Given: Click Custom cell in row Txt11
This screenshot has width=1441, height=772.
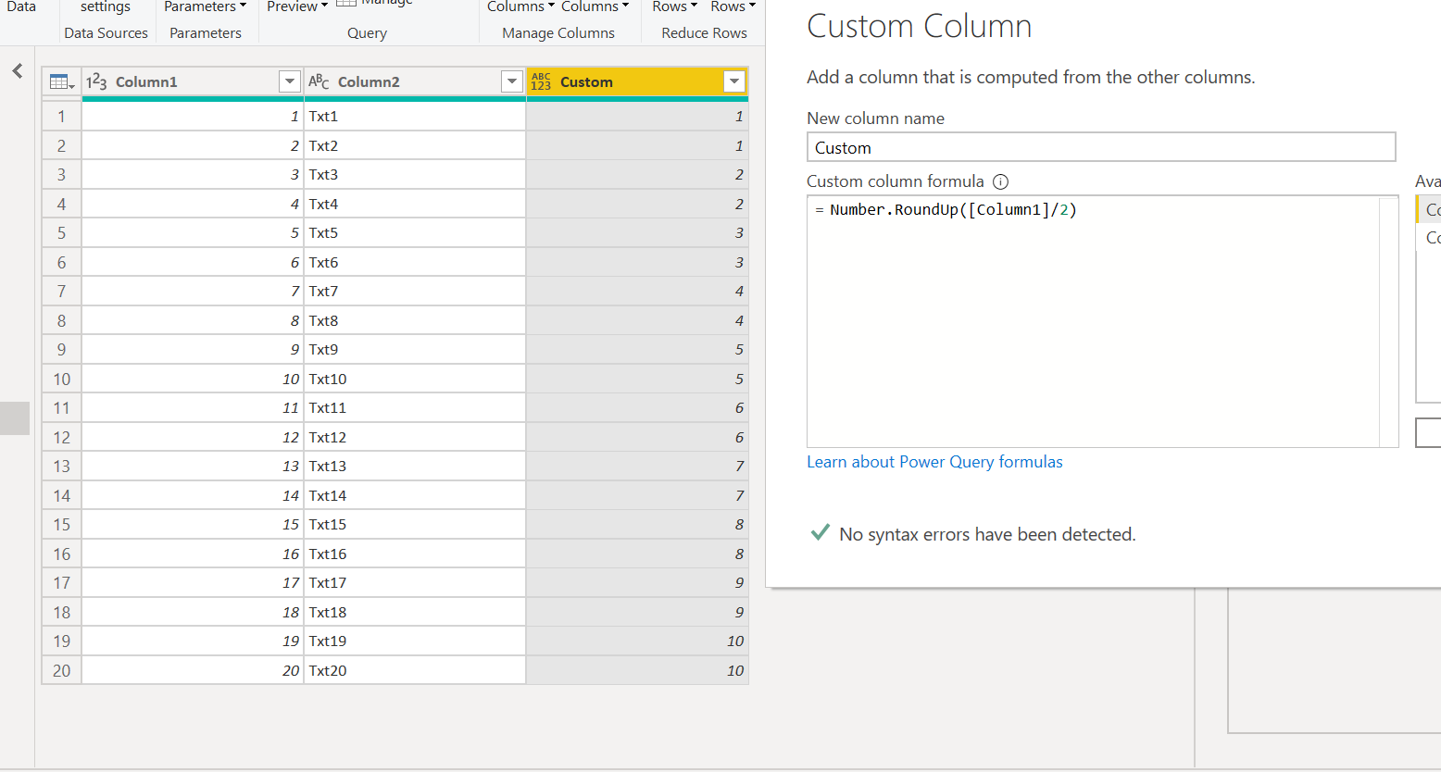Looking at the screenshot, I should [x=637, y=408].
